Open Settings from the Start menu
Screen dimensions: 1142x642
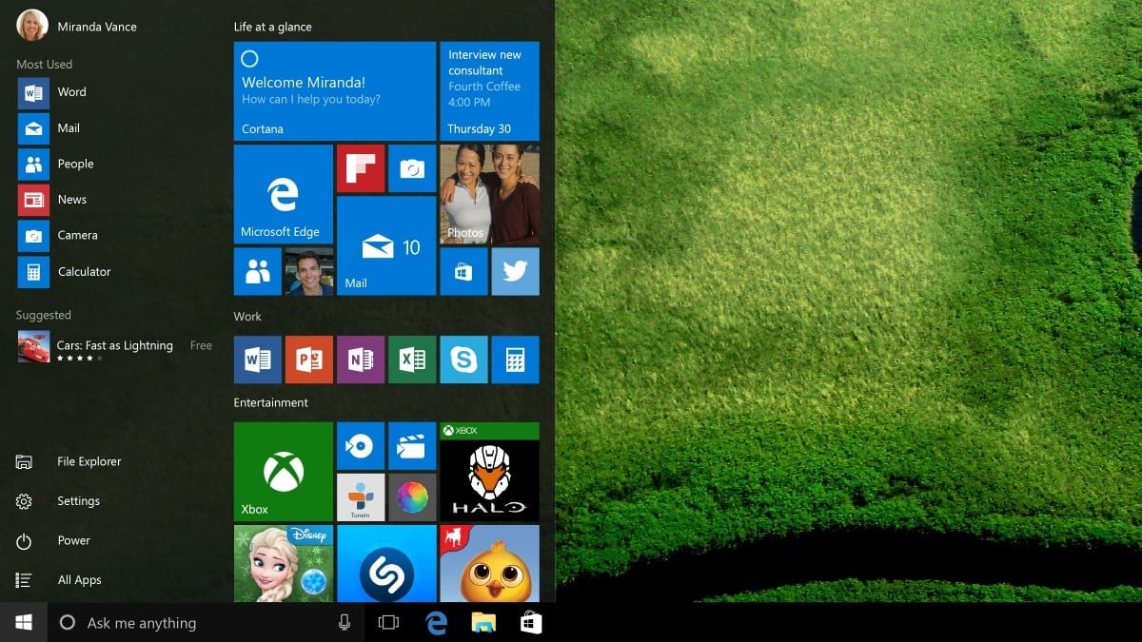[59, 501]
